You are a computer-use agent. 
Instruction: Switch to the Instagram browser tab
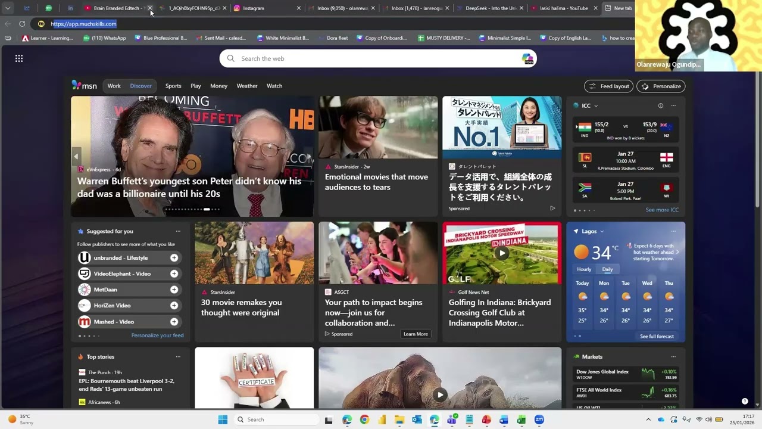tap(267, 8)
